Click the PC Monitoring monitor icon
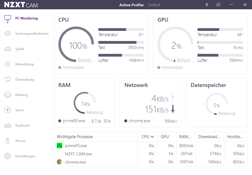Viewport: 252px width, 175px height. tap(8, 19)
